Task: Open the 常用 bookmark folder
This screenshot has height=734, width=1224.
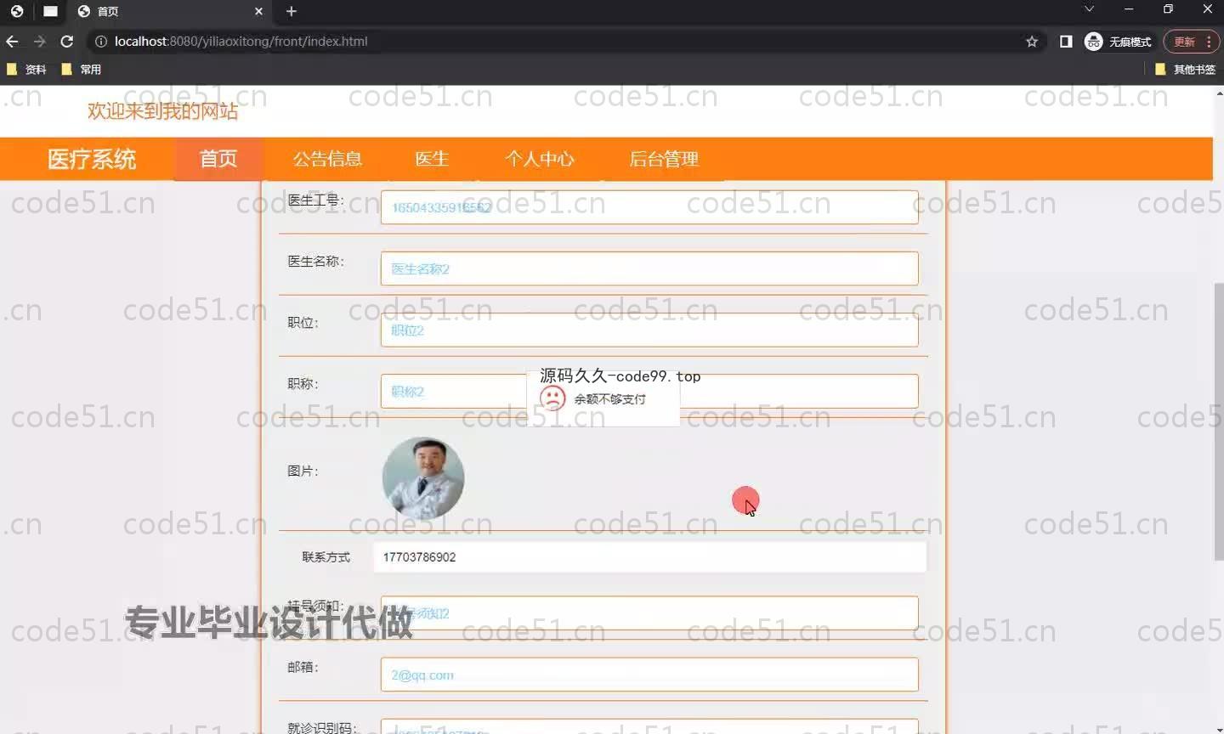Action: pyautogui.click(x=82, y=70)
